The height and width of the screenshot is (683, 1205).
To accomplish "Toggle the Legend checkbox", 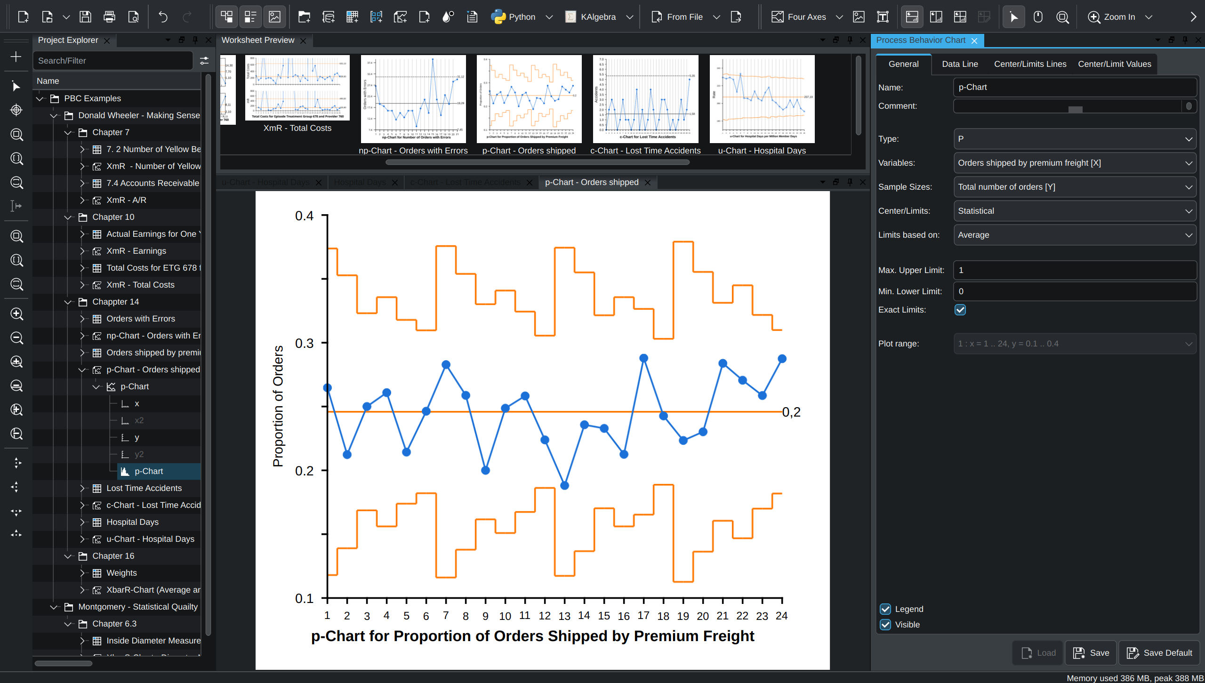I will [x=885, y=609].
